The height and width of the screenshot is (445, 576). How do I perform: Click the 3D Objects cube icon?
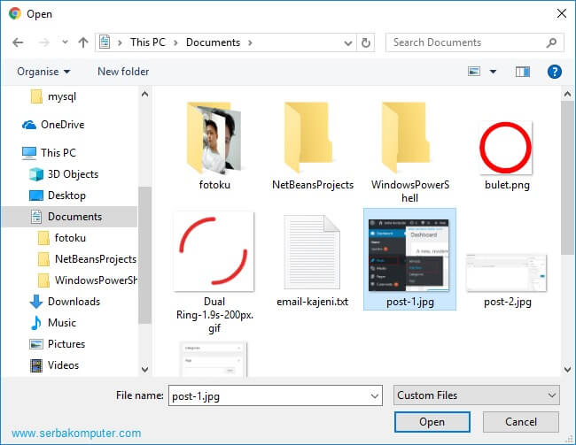coord(36,174)
